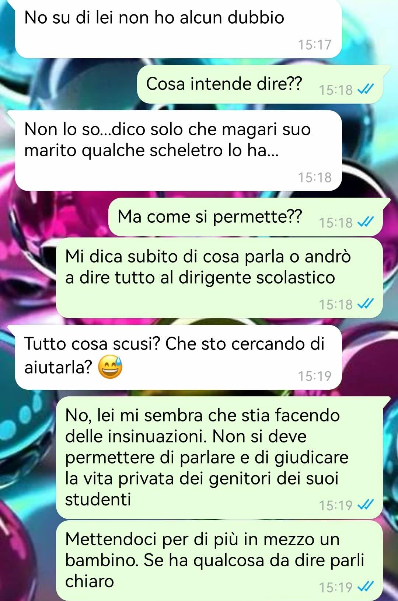Image resolution: width=398 pixels, height=601 pixels.
Task: Select the message 'No su di lei non ho alcun dubbio'
Action: pyautogui.click(x=178, y=29)
